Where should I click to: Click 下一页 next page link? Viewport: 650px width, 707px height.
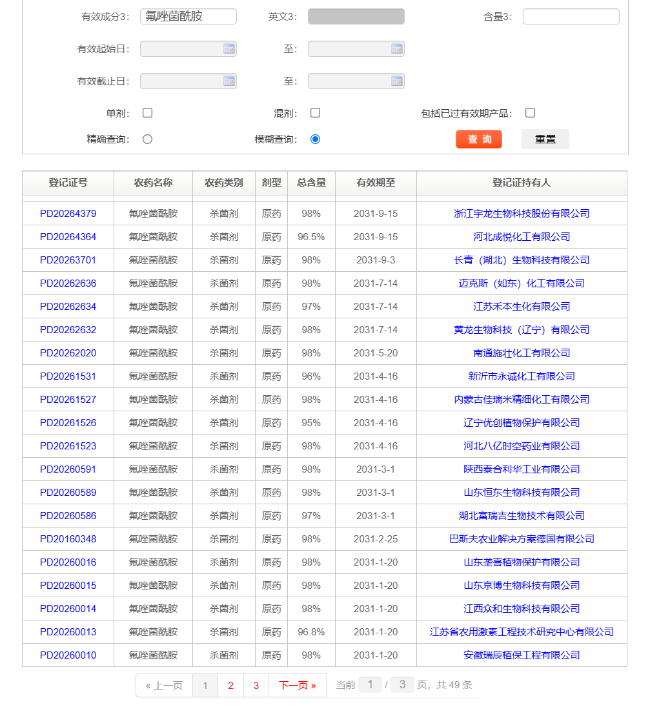tap(298, 685)
